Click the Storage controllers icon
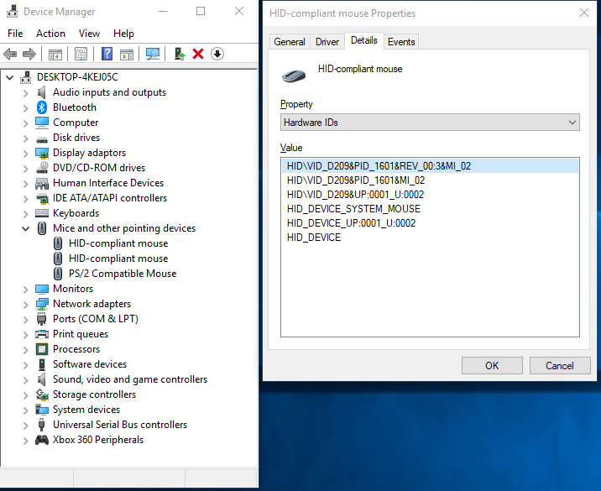 [42, 394]
